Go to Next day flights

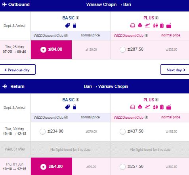[175, 70]
